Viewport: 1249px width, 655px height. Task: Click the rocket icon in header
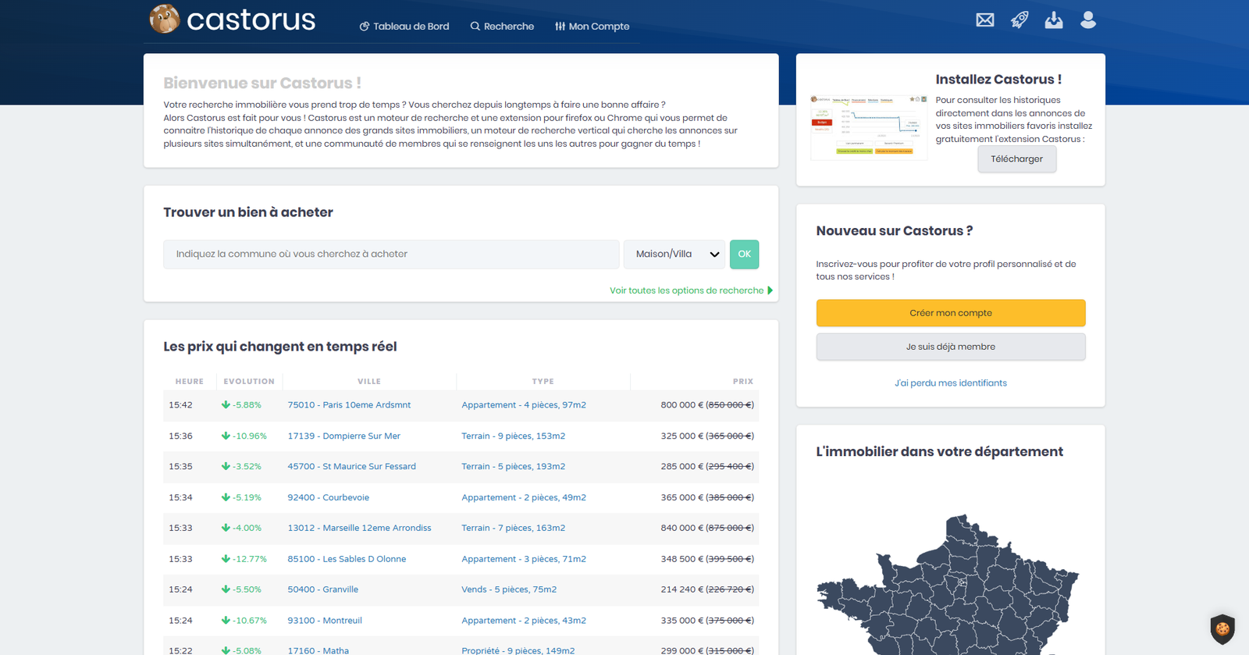(1019, 20)
